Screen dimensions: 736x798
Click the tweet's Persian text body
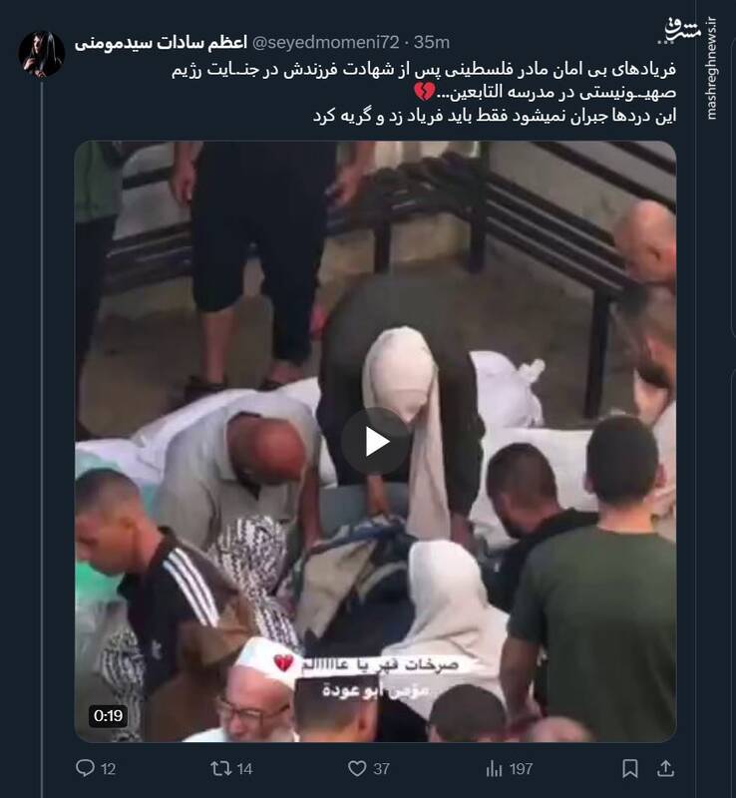point(424,93)
